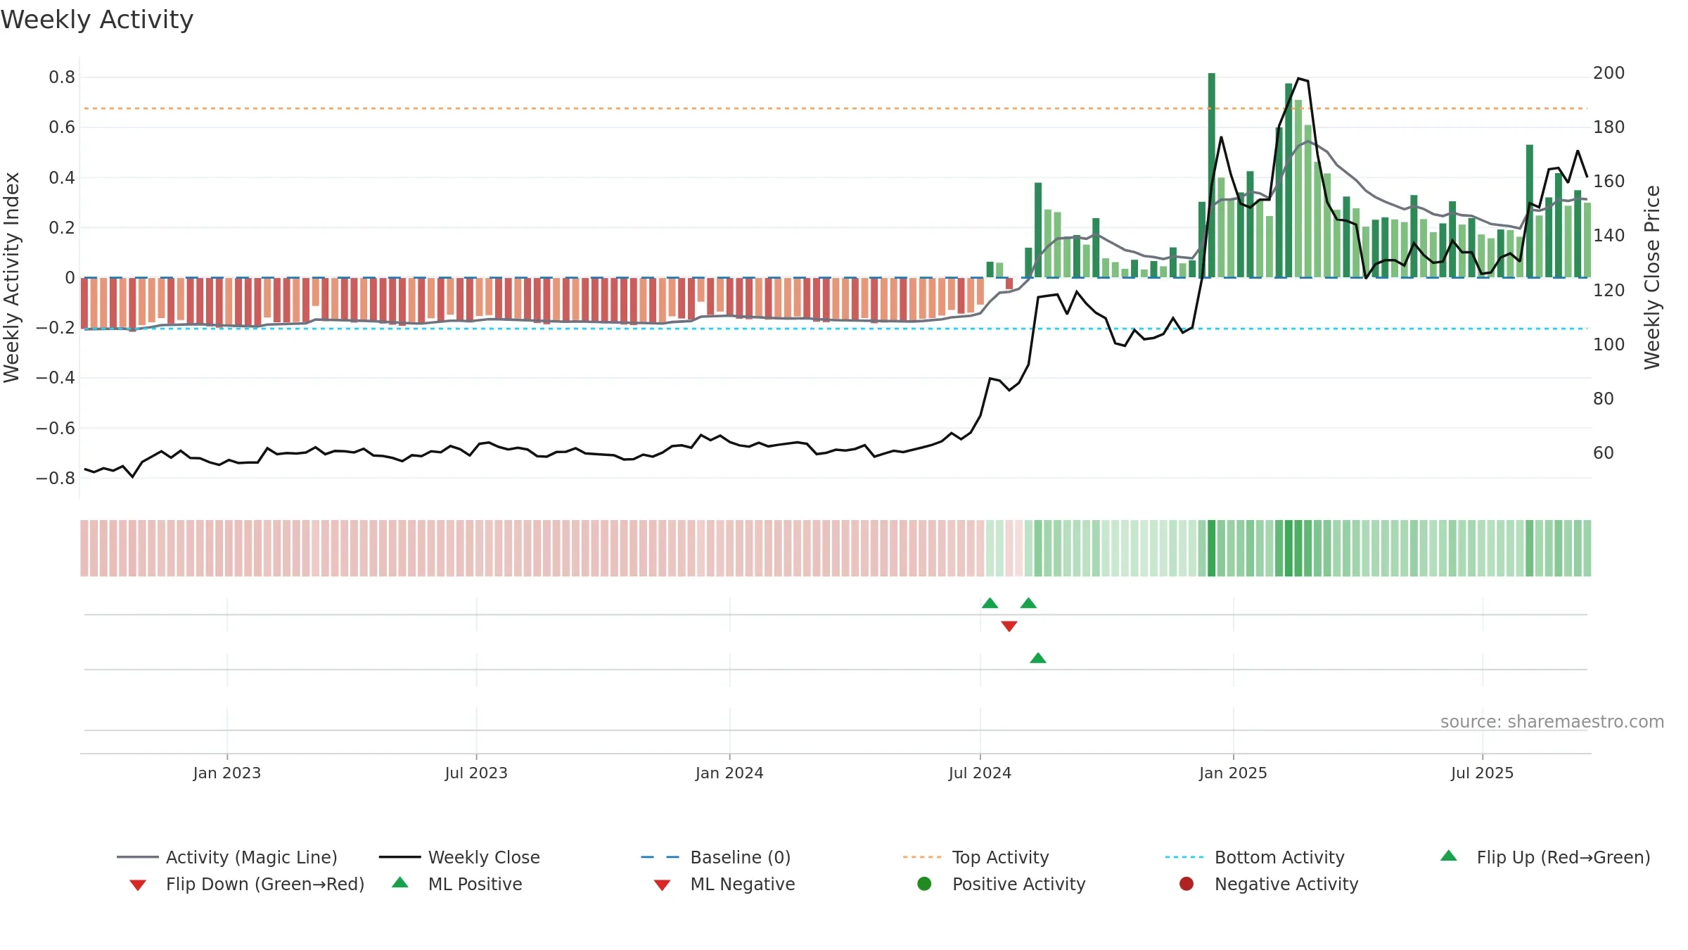Click the Negative Activity red circle icon

(1187, 884)
